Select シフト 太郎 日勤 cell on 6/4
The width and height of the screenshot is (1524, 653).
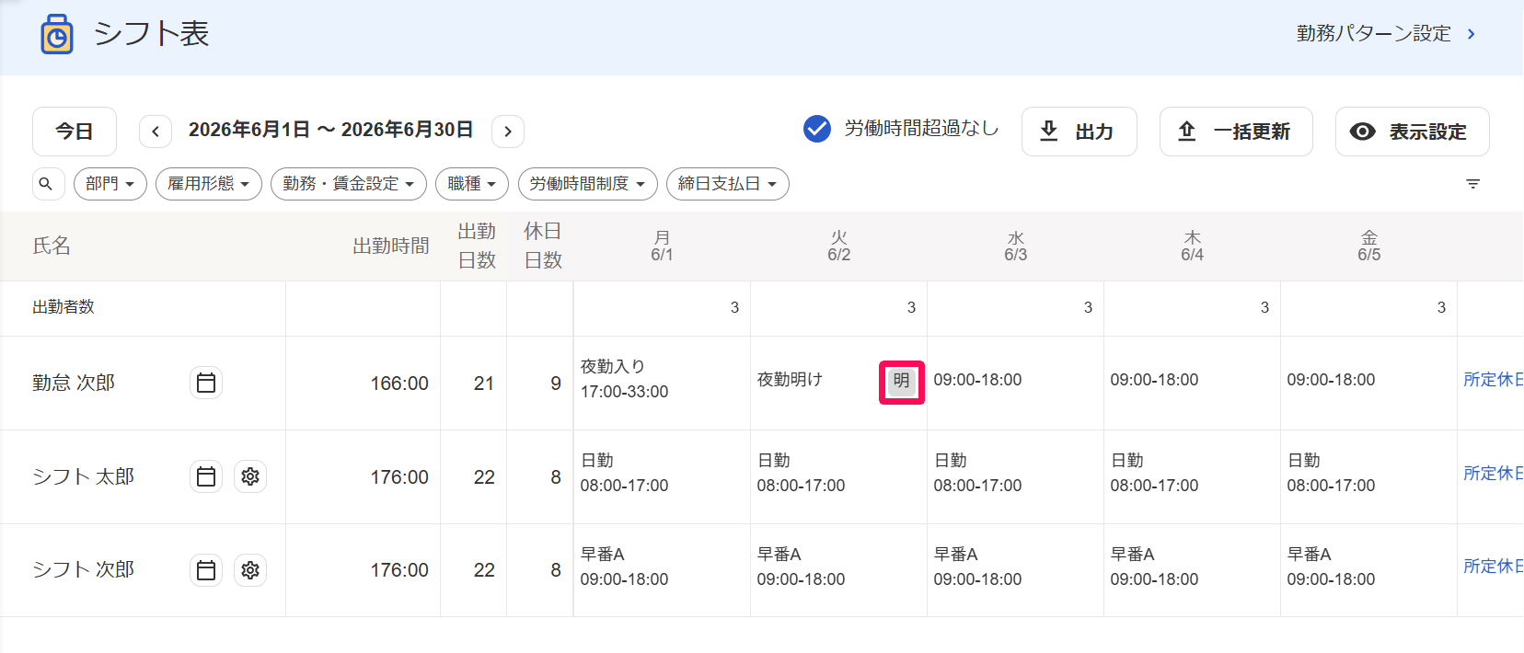pyautogui.click(x=1192, y=476)
